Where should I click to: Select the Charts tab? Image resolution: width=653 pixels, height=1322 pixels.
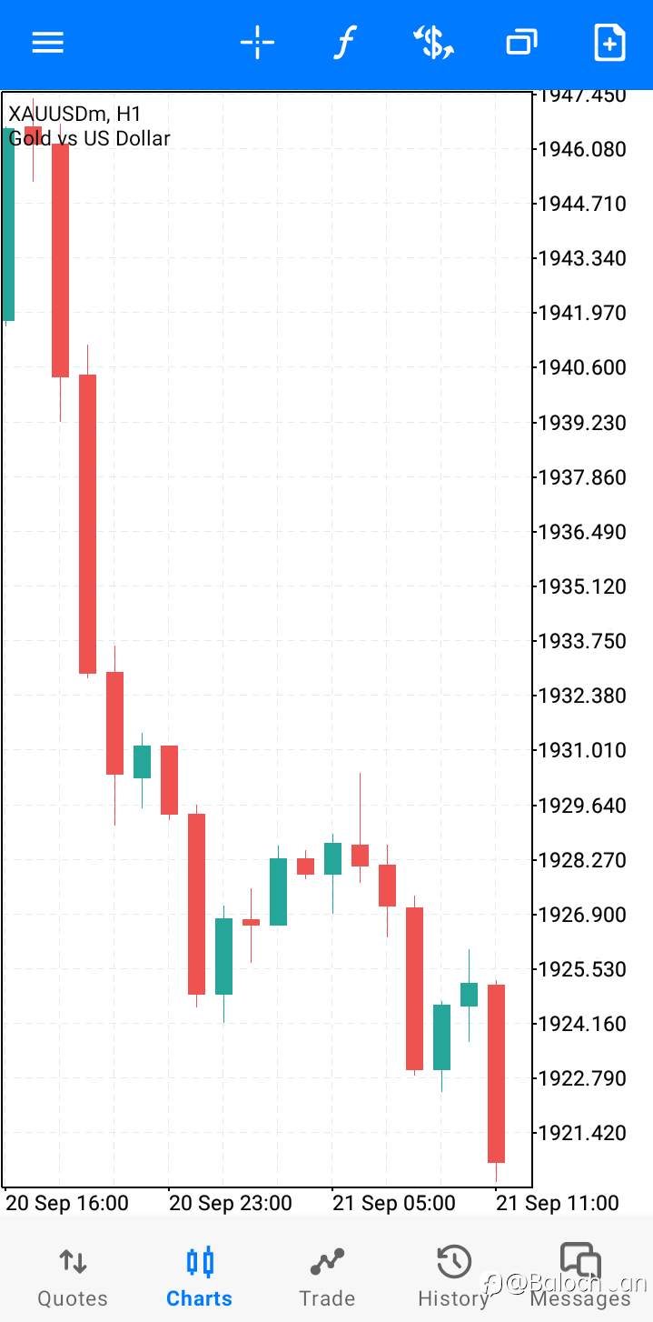[x=199, y=1277]
